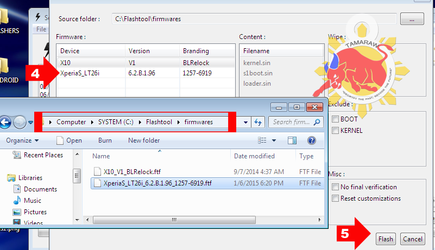
Task: Click the Search firmwares input field
Action: point(296,122)
